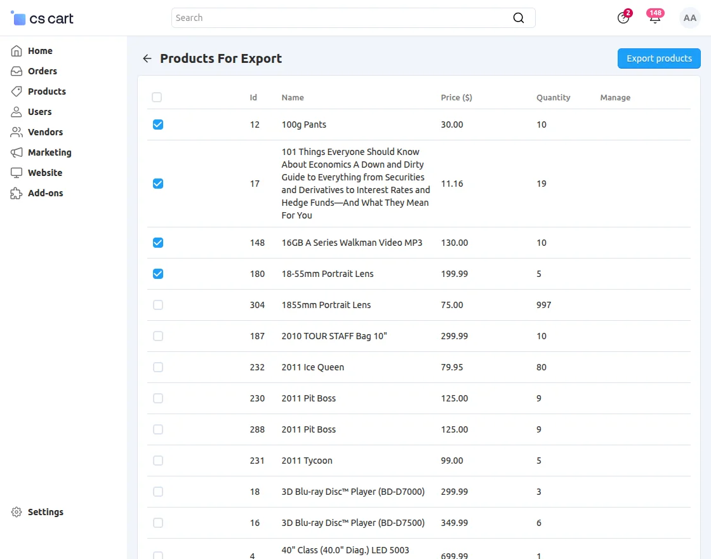
Task: Click the Marketing sidebar icon
Action: pos(17,152)
